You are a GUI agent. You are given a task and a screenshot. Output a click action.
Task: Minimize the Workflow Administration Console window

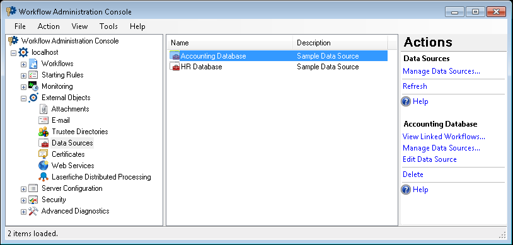tap(454, 12)
